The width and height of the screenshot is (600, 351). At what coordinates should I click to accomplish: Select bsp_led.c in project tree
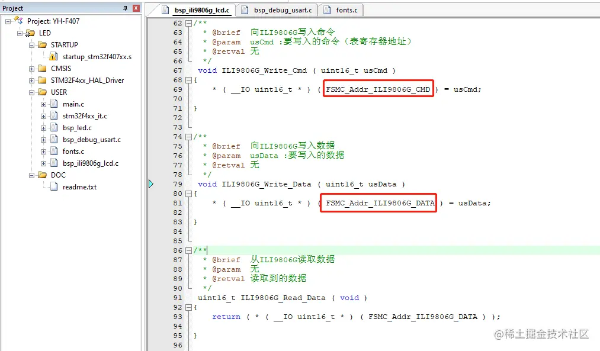pos(77,128)
